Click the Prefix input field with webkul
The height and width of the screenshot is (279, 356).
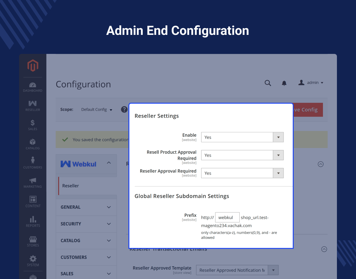pos(227,217)
